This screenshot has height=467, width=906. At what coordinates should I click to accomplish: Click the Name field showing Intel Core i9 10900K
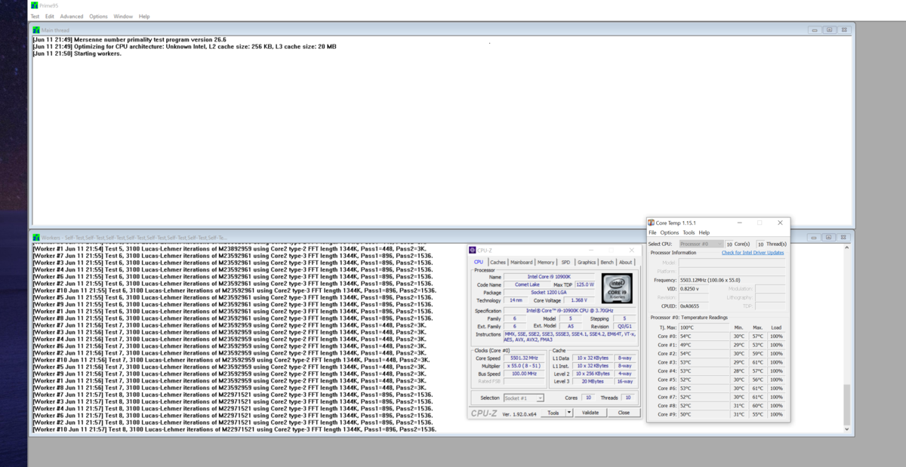tap(549, 276)
